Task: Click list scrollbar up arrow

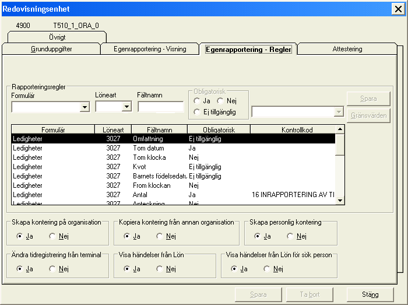Action: 340,129
